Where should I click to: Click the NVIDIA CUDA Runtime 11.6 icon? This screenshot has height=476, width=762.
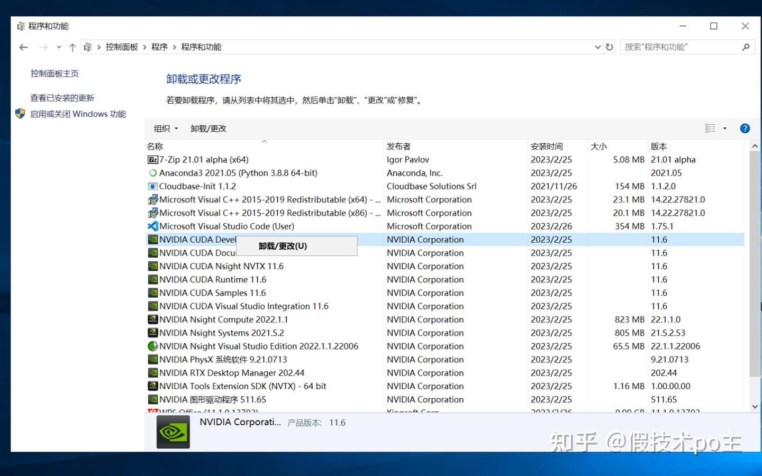pyautogui.click(x=153, y=279)
